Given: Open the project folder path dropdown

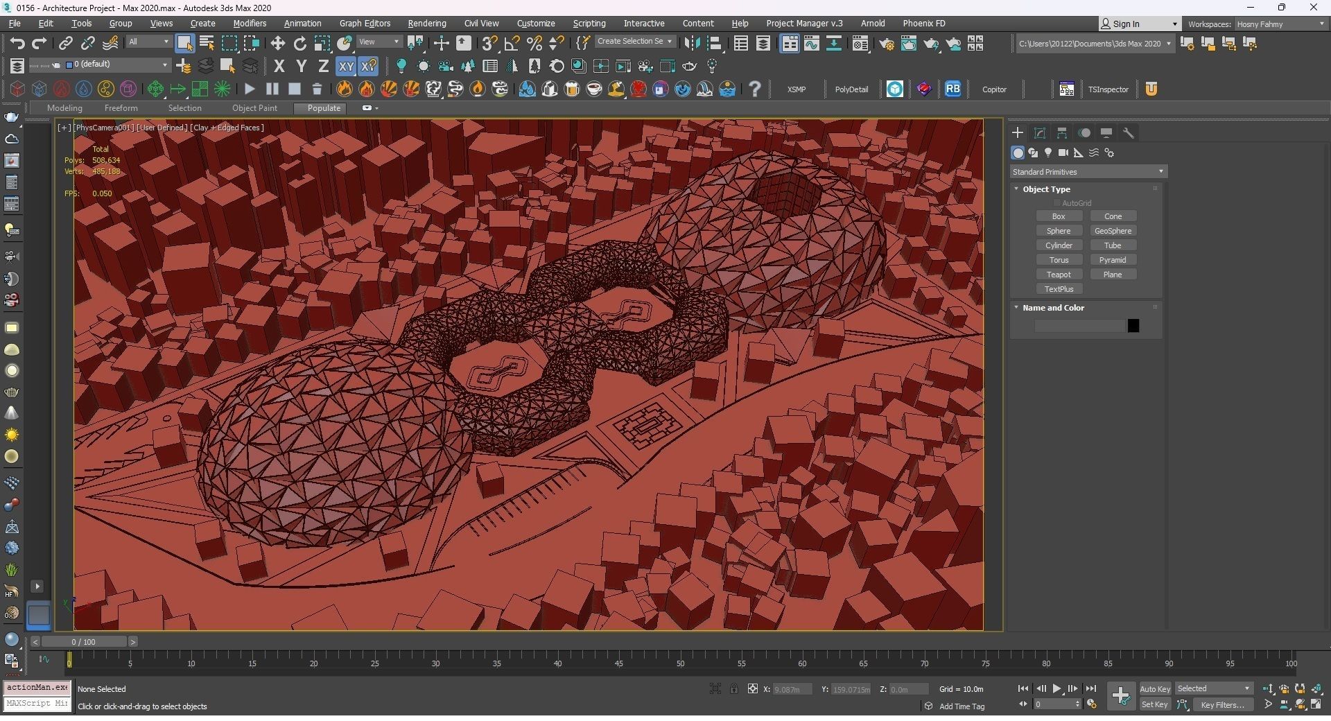Looking at the screenshot, I should (1095, 43).
